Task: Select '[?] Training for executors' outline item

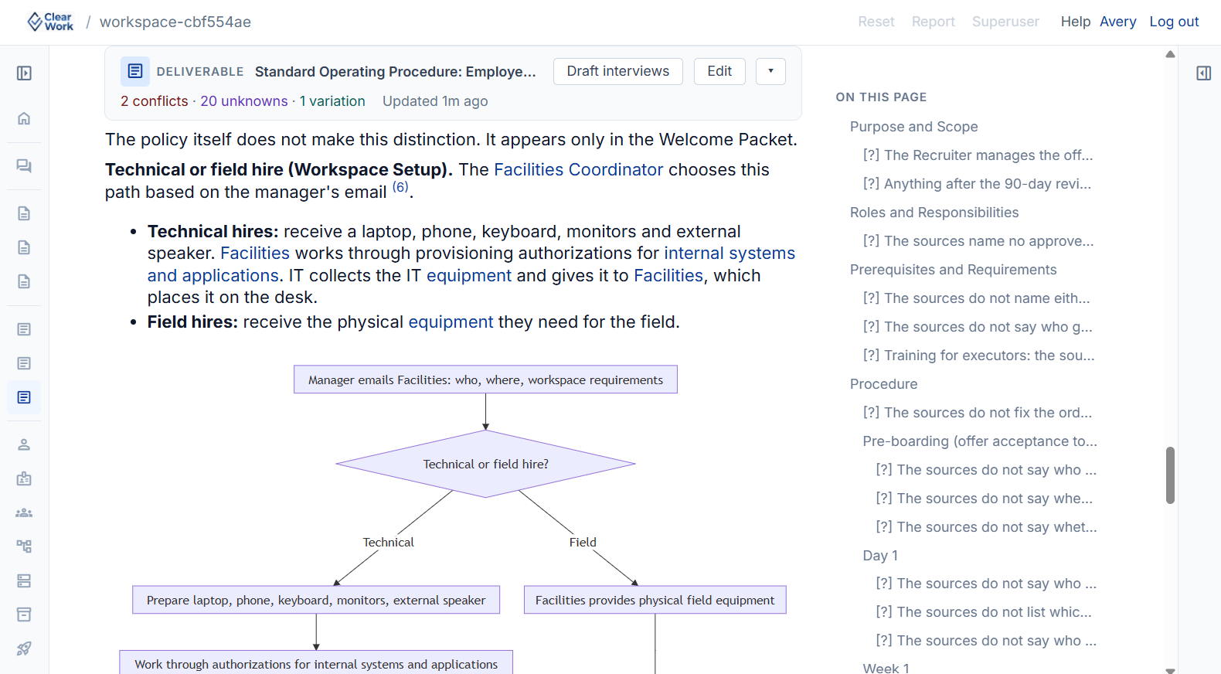Action: coord(979,356)
